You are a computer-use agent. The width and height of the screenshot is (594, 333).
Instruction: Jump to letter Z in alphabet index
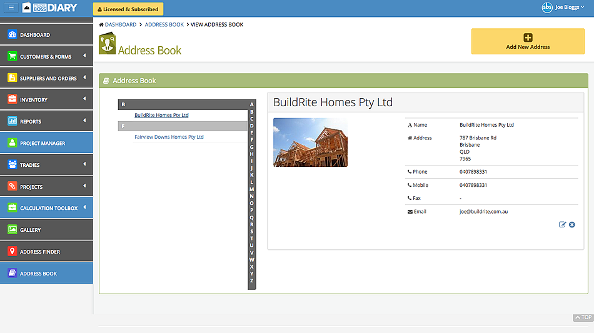(x=251, y=281)
